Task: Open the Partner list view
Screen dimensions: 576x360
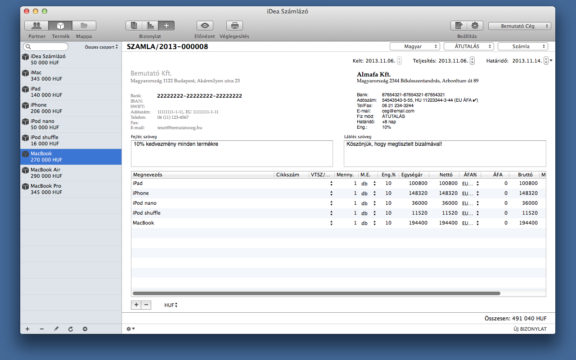Action: 36,26
